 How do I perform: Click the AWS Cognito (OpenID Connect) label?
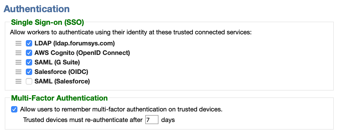(x=82, y=53)
